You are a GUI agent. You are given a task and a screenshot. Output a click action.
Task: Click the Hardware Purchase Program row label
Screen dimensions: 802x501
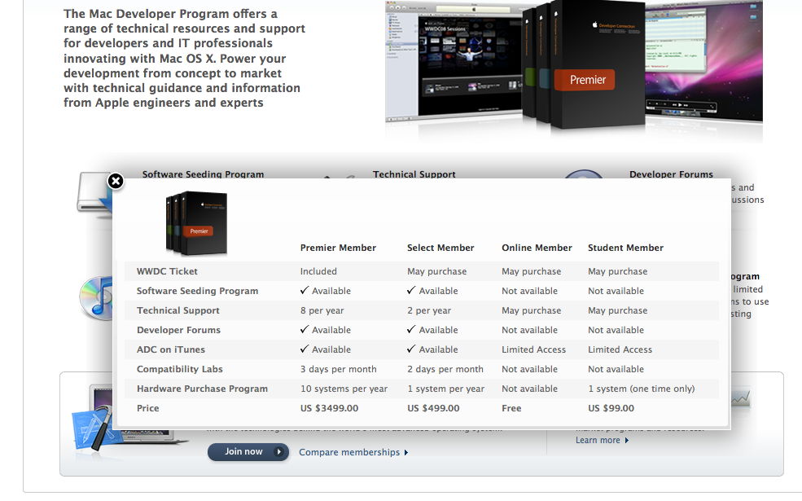[x=202, y=389]
